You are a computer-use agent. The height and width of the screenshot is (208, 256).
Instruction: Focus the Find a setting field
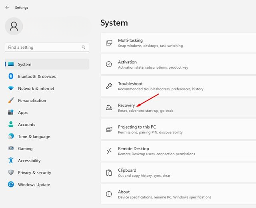[47, 47]
